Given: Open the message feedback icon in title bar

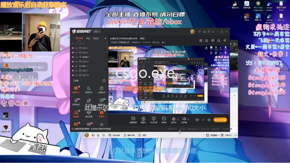Looking at the screenshot, I should 199,32.
